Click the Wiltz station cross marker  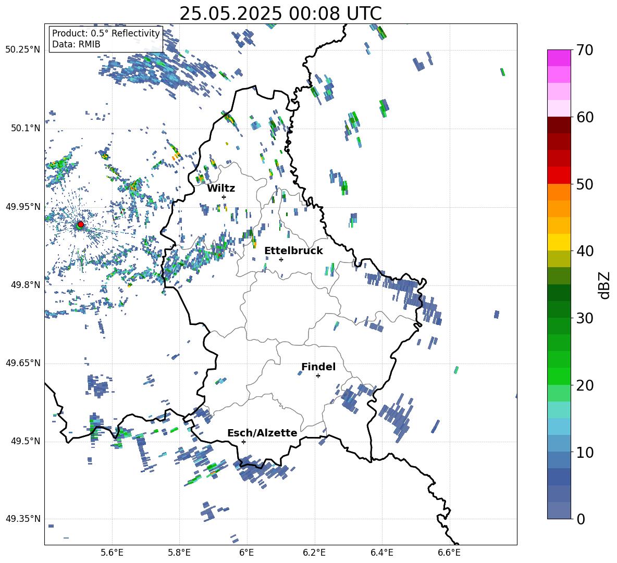pyautogui.click(x=224, y=197)
